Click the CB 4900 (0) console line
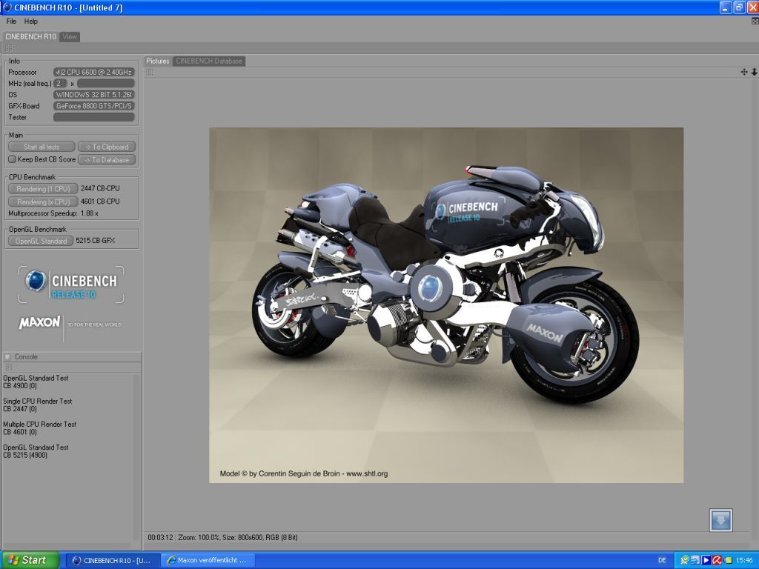The height and width of the screenshot is (569, 759). (x=20, y=385)
